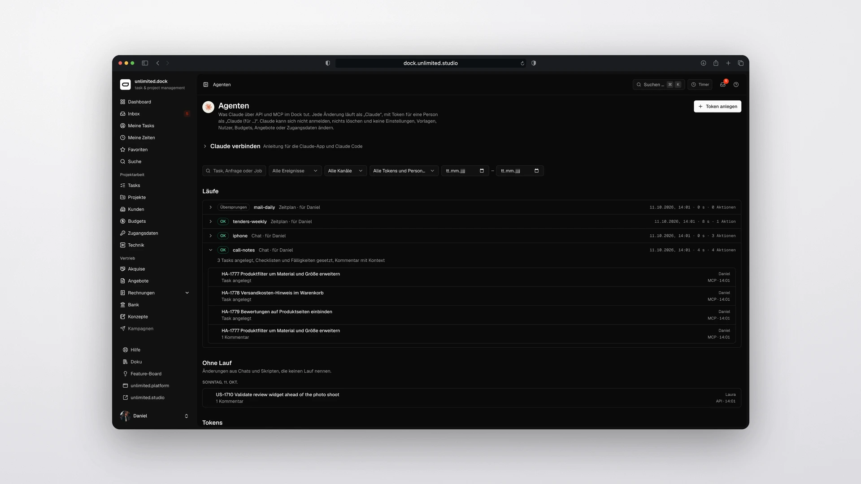Toggle the sidebar panel icon beside Agenten

(x=206, y=84)
